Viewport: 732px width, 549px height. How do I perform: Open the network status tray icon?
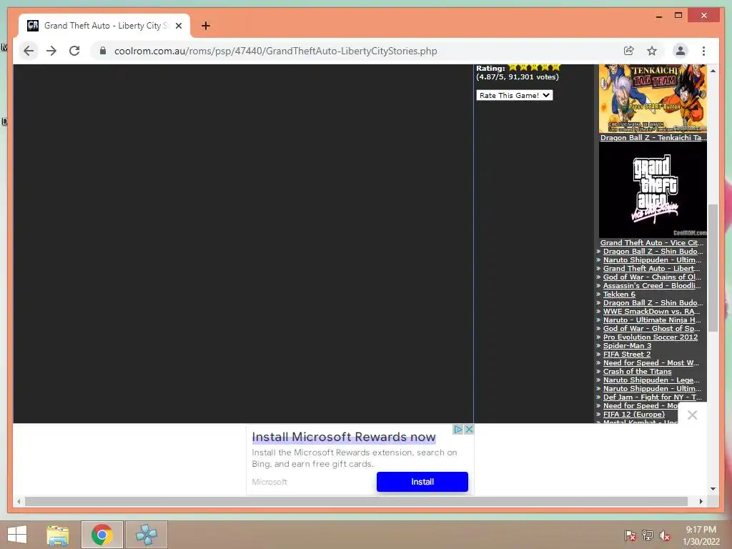point(648,535)
